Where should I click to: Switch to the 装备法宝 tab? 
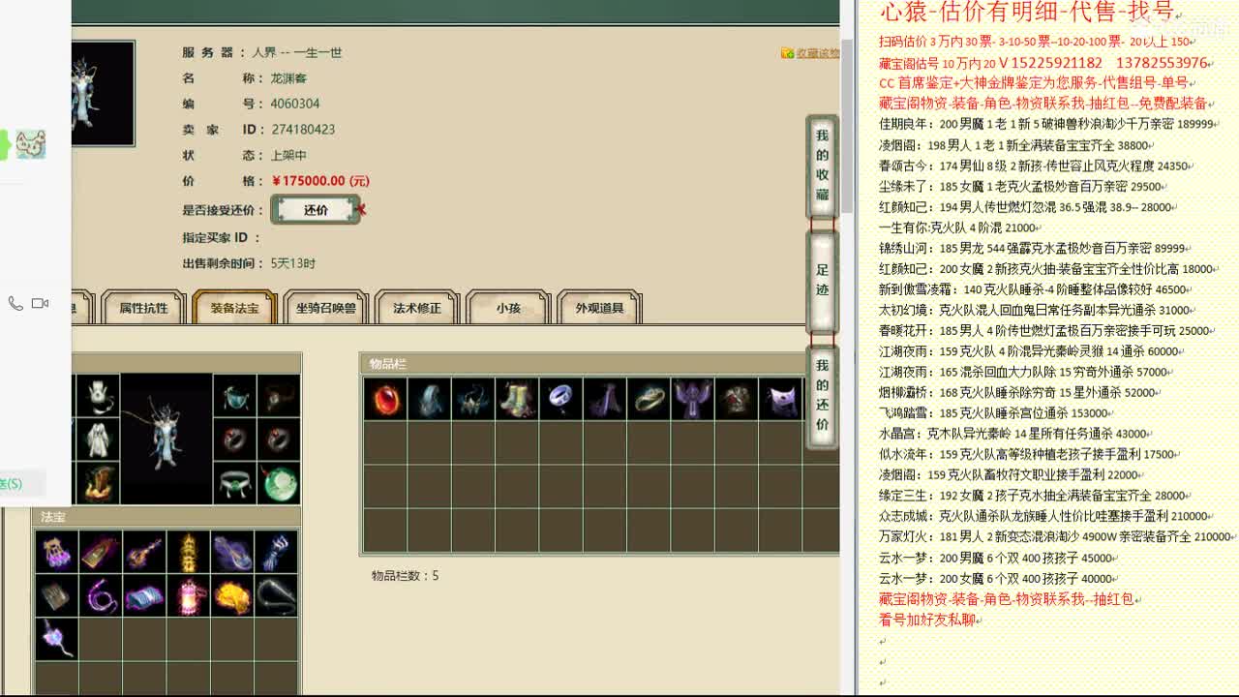point(234,308)
